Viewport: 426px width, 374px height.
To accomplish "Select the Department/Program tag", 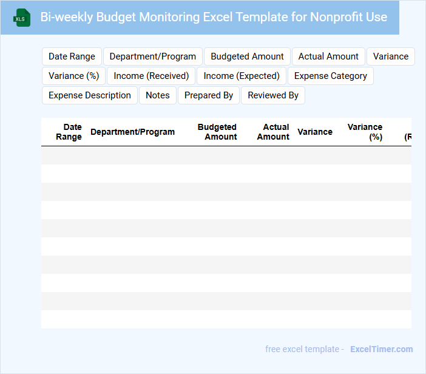I will click(x=153, y=56).
